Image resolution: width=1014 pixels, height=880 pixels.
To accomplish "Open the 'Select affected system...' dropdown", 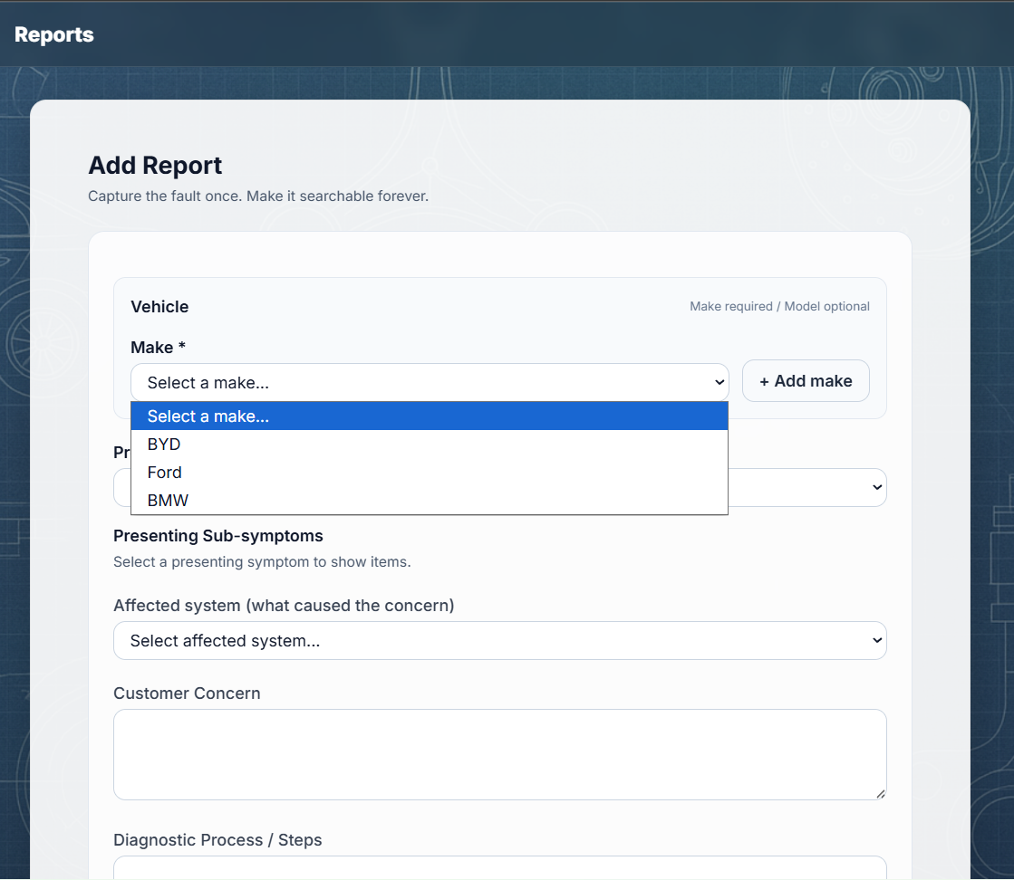I will (x=499, y=640).
